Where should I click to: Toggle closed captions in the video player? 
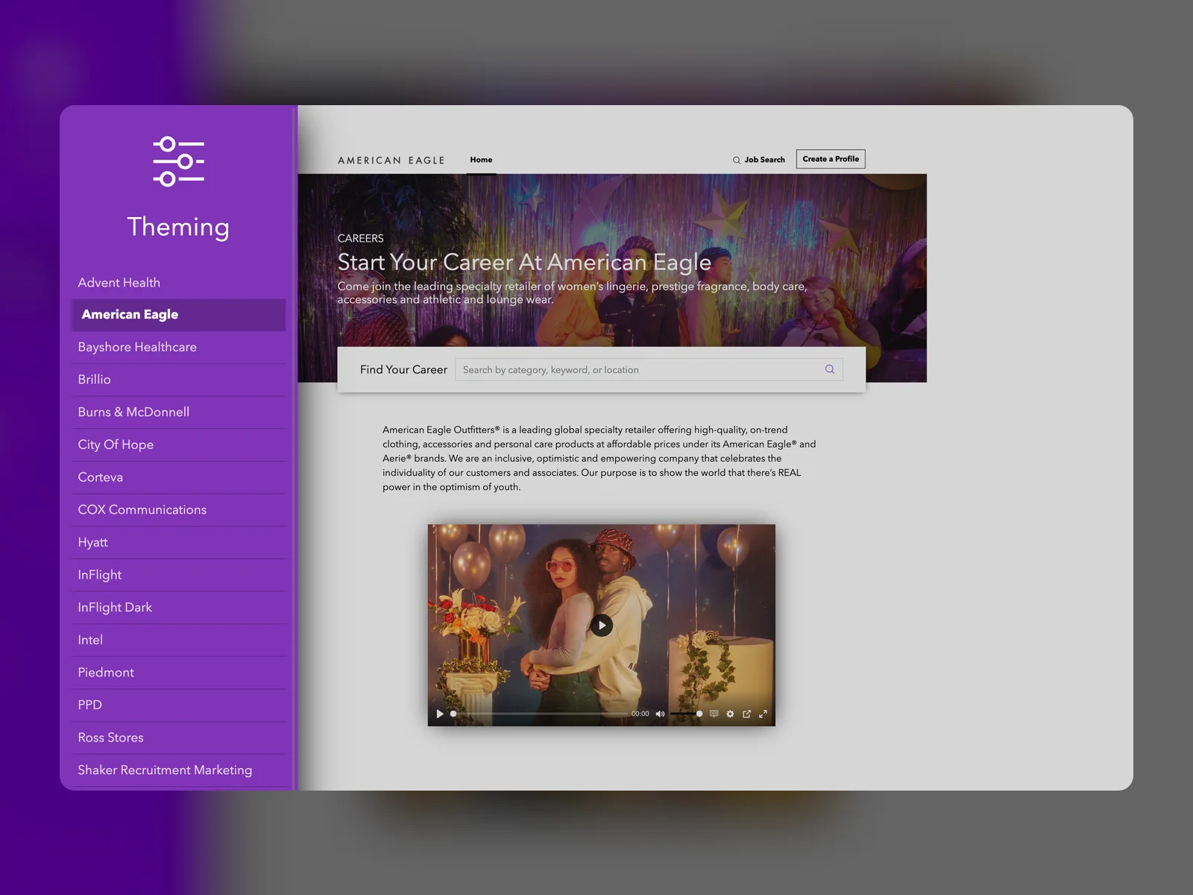click(714, 714)
